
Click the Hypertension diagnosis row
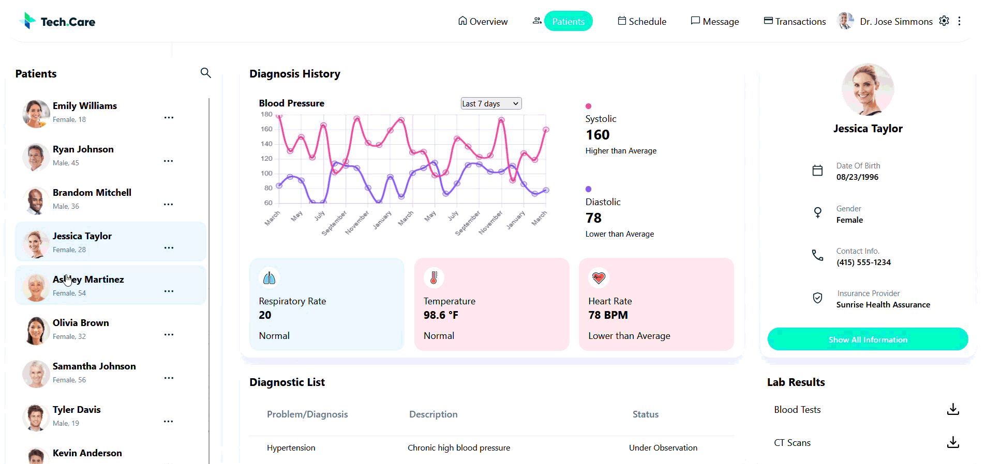point(491,448)
